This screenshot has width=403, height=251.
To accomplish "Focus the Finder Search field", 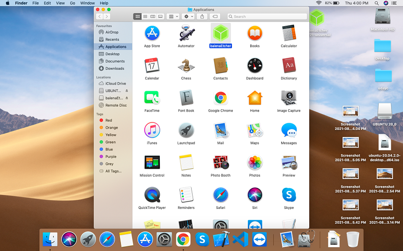I will pyautogui.click(x=267, y=16).
